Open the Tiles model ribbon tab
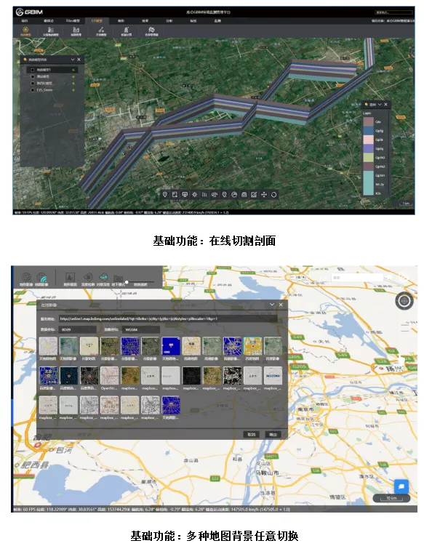The image size is (424, 546). click(x=73, y=21)
